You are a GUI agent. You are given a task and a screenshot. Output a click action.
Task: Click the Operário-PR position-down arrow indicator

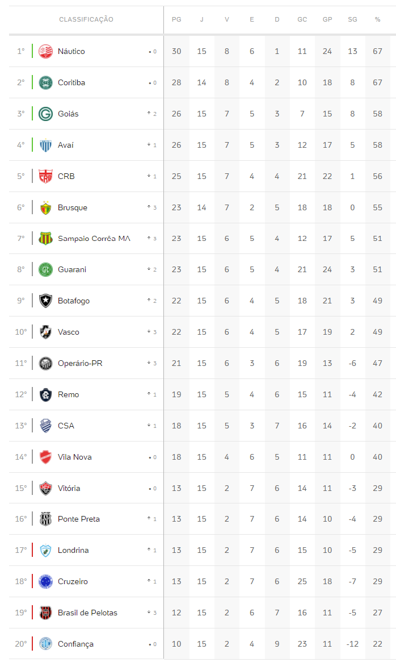(149, 363)
